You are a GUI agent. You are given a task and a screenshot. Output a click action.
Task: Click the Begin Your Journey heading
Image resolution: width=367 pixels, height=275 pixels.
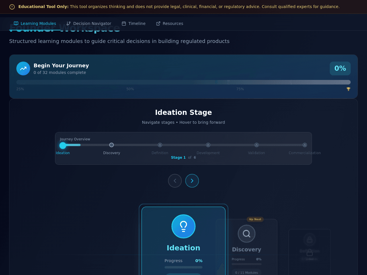pyautogui.click(x=61, y=66)
